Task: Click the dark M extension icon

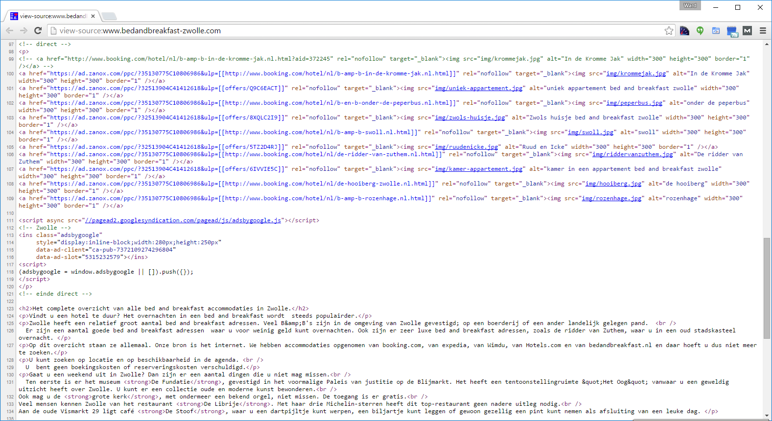Action: (x=747, y=30)
